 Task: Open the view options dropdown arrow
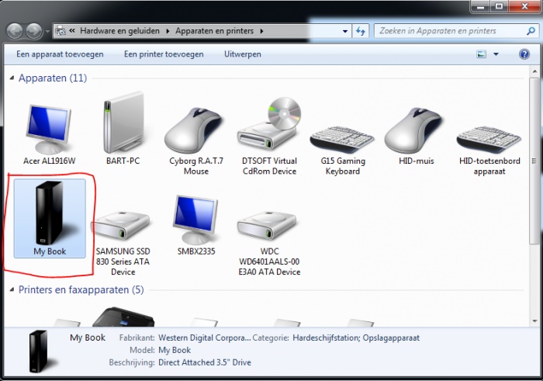click(x=496, y=54)
